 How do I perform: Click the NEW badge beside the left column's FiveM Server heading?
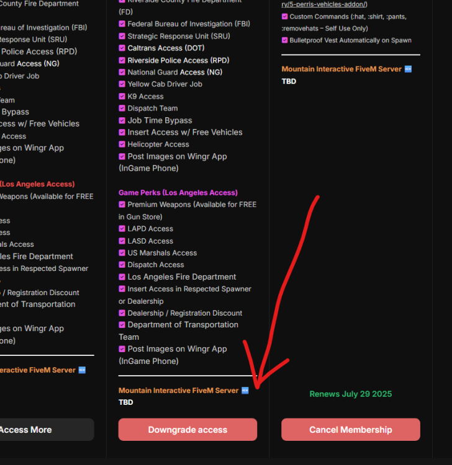pos(82,370)
